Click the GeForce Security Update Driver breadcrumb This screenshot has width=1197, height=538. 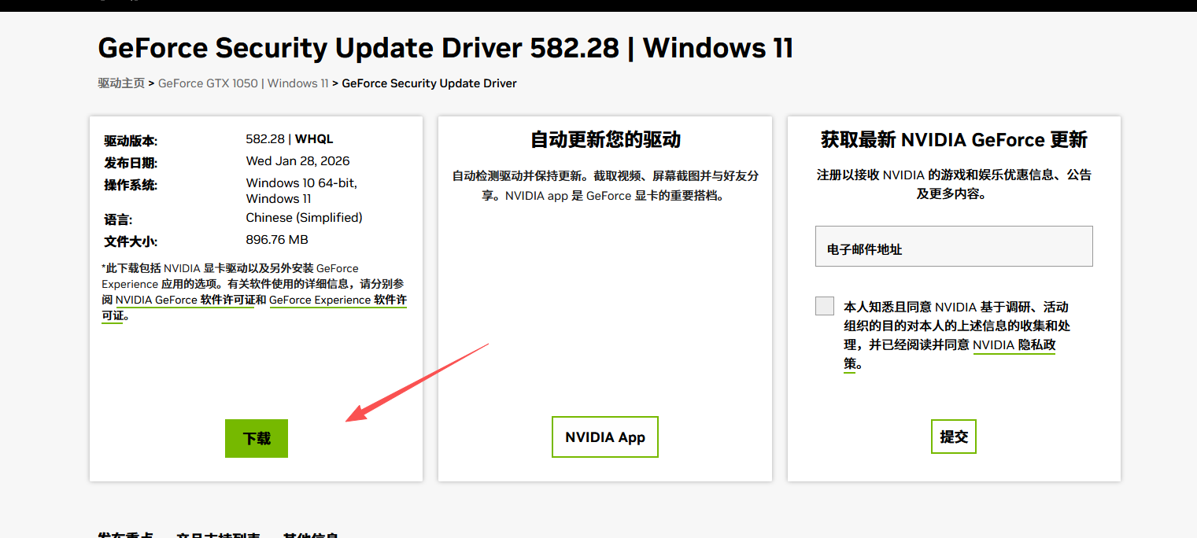tap(430, 83)
